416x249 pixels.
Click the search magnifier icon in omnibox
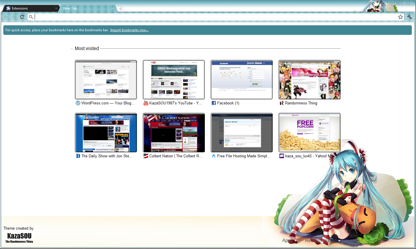(x=31, y=17)
